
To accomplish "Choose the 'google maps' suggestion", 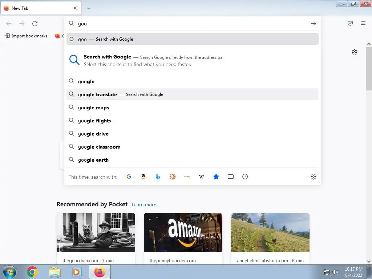I will (193, 108).
